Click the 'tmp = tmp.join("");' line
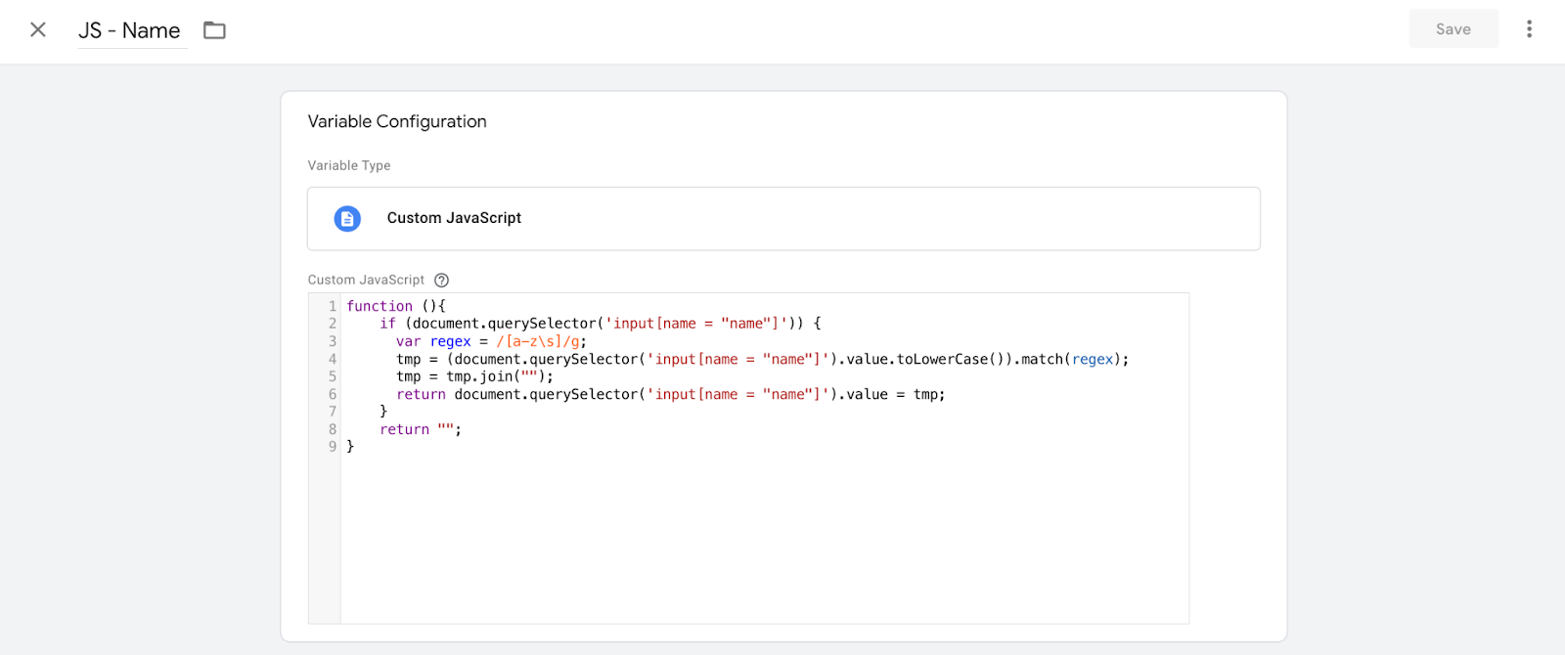 [474, 376]
